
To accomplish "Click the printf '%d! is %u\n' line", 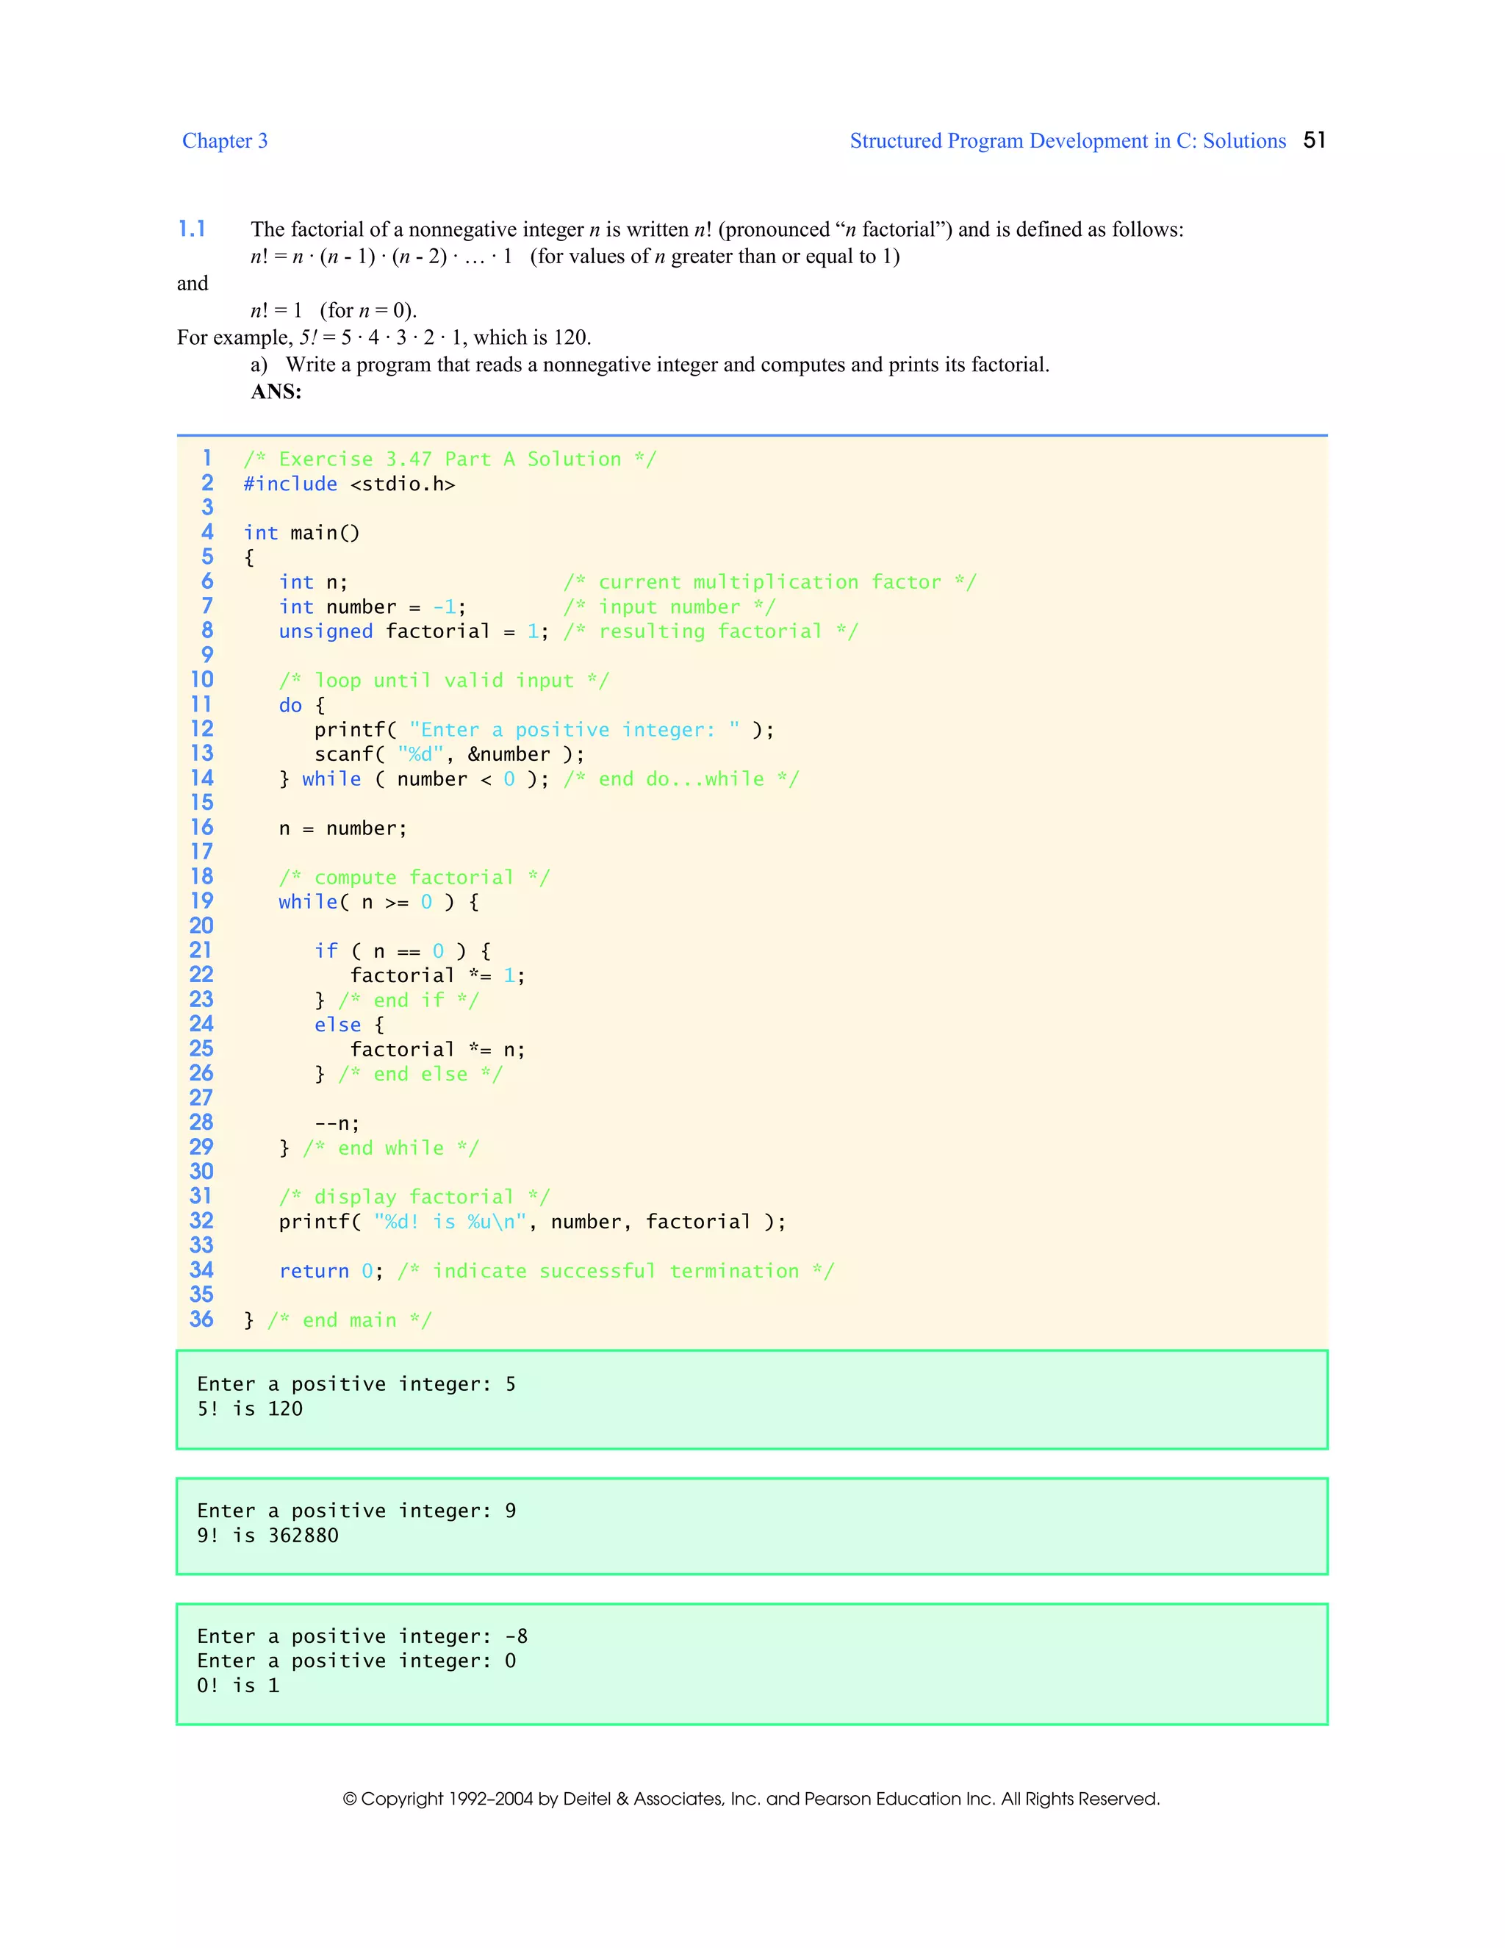I will click(532, 1222).
